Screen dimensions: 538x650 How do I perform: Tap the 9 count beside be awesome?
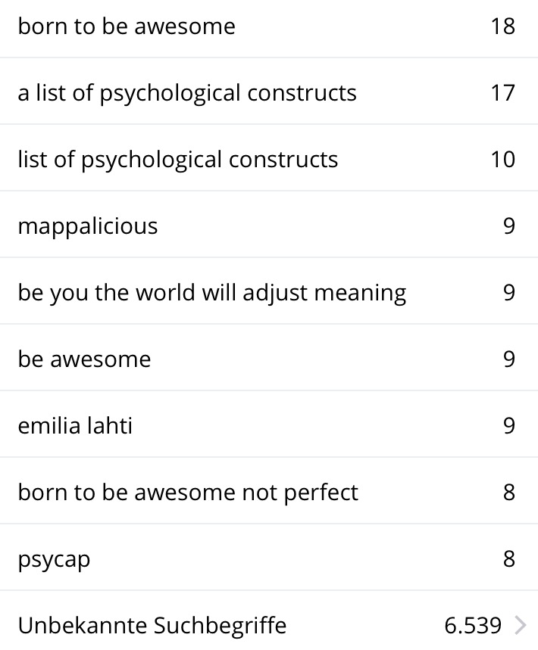(x=508, y=359)
